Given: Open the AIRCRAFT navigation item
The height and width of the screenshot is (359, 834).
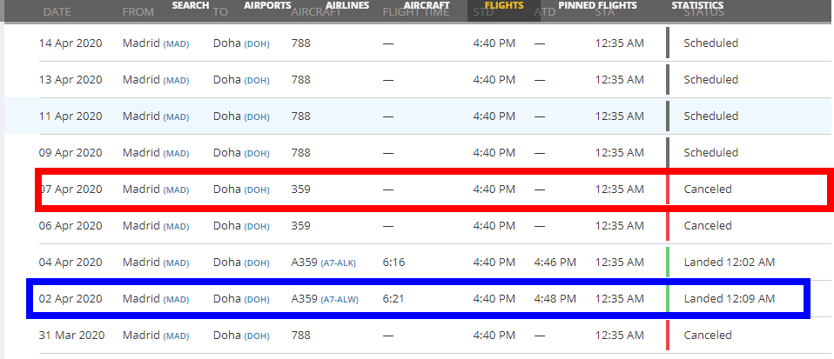Looking at the screenshot, I should [427, 5].
